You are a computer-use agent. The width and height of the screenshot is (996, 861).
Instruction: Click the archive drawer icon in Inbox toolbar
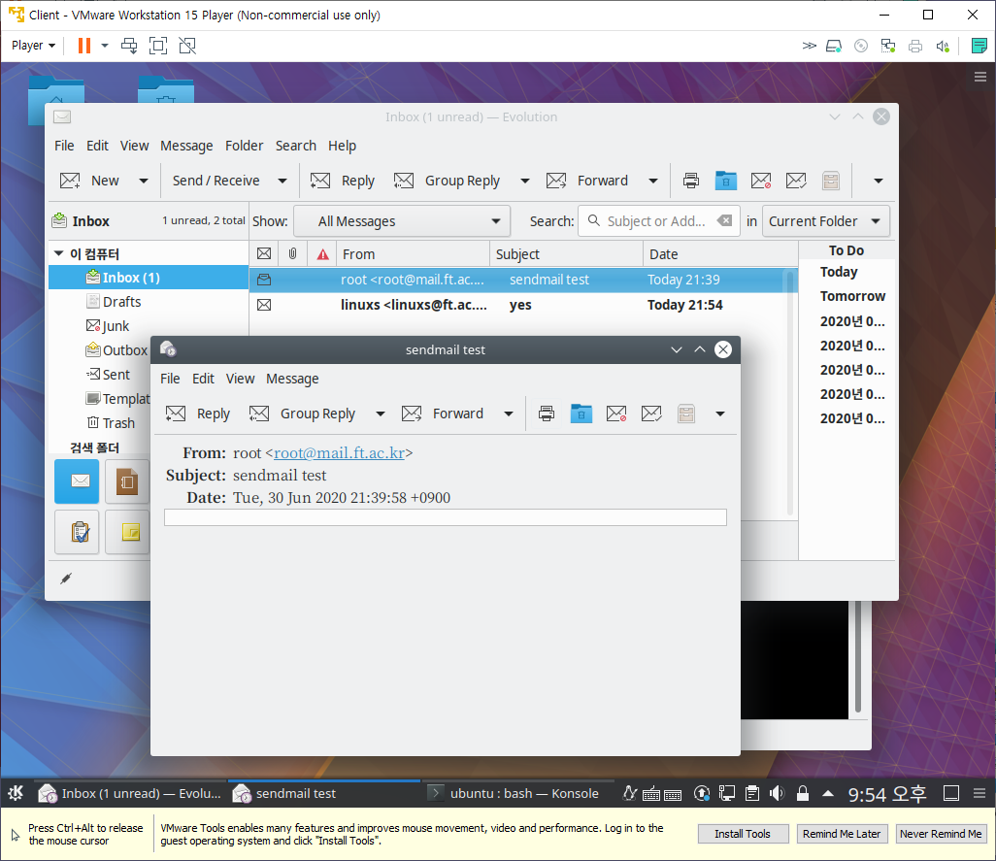click(x=830, y=181)
